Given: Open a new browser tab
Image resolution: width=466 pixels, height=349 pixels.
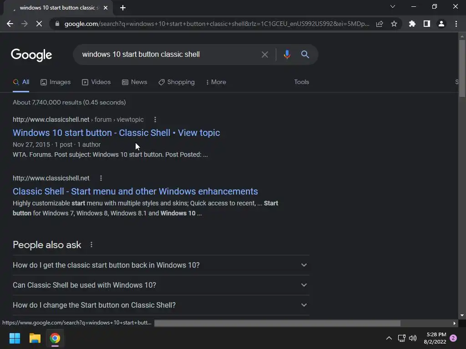Looking at the screenshot, I should click(x=123, y=8).
